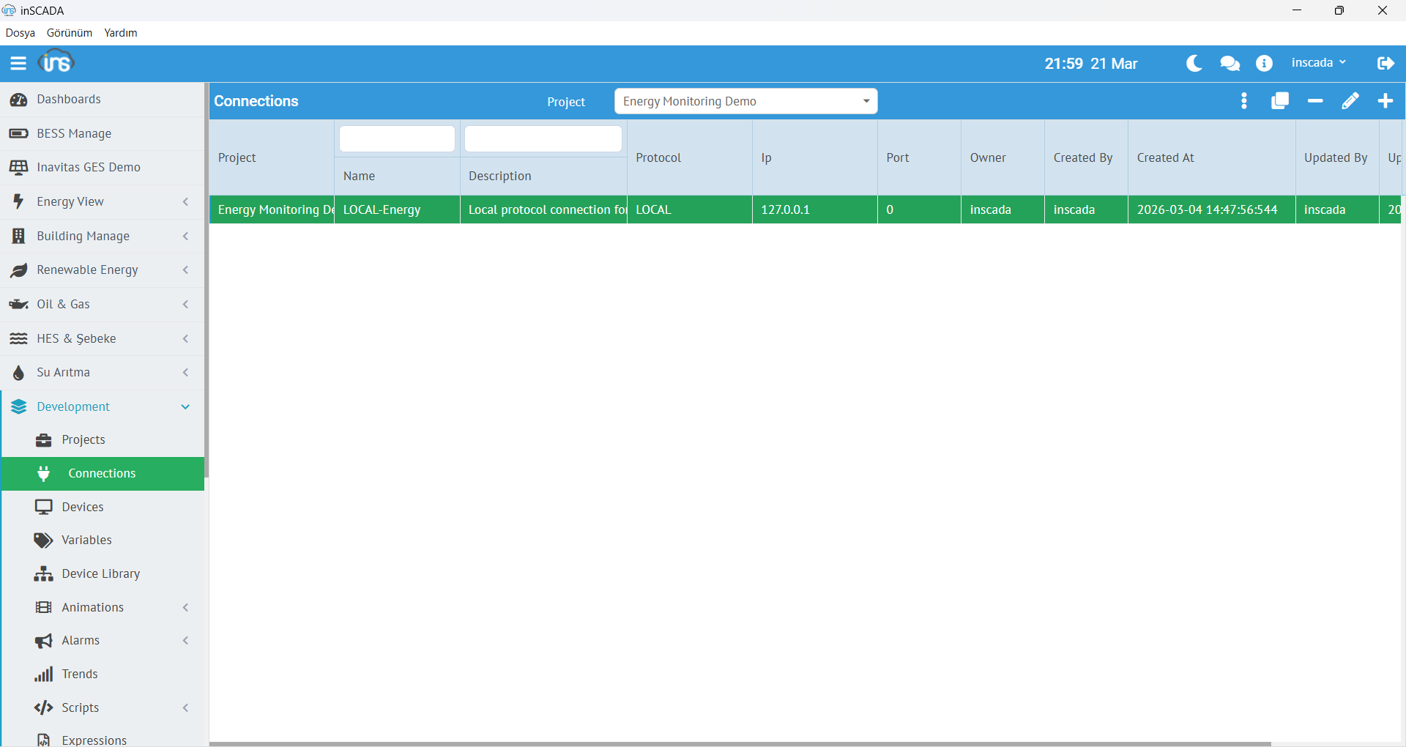
Task: Open the Project dropdown Energy Monitoring Demo
Action: pyautogui.click(x=745, y=101)
